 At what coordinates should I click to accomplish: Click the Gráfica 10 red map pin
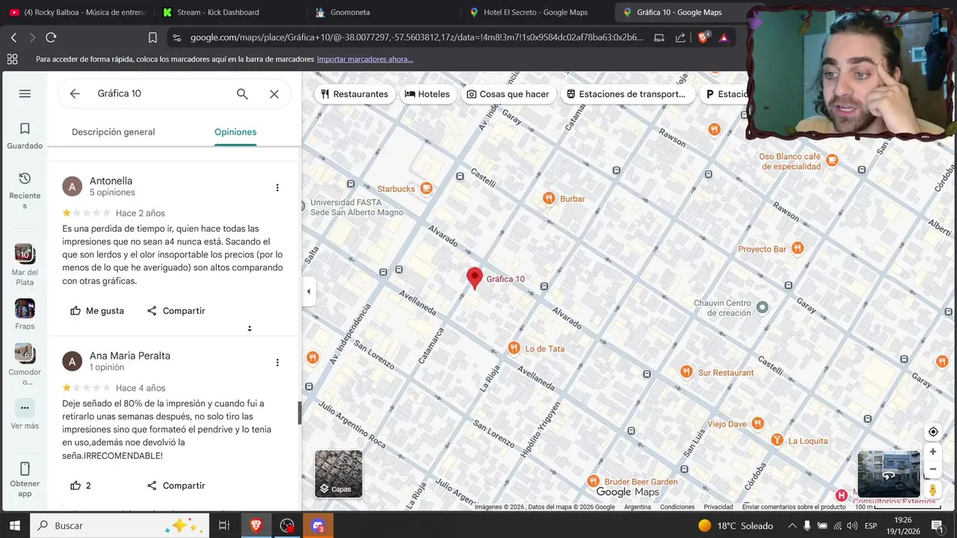(x=474, y=277)
